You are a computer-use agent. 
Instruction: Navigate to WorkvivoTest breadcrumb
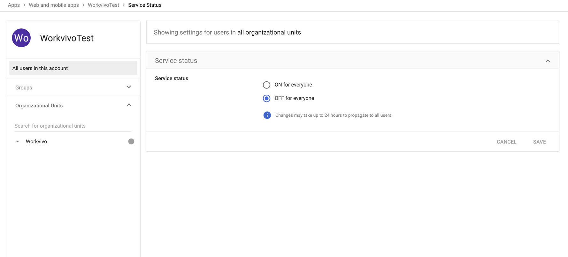(x=103, y=5)
